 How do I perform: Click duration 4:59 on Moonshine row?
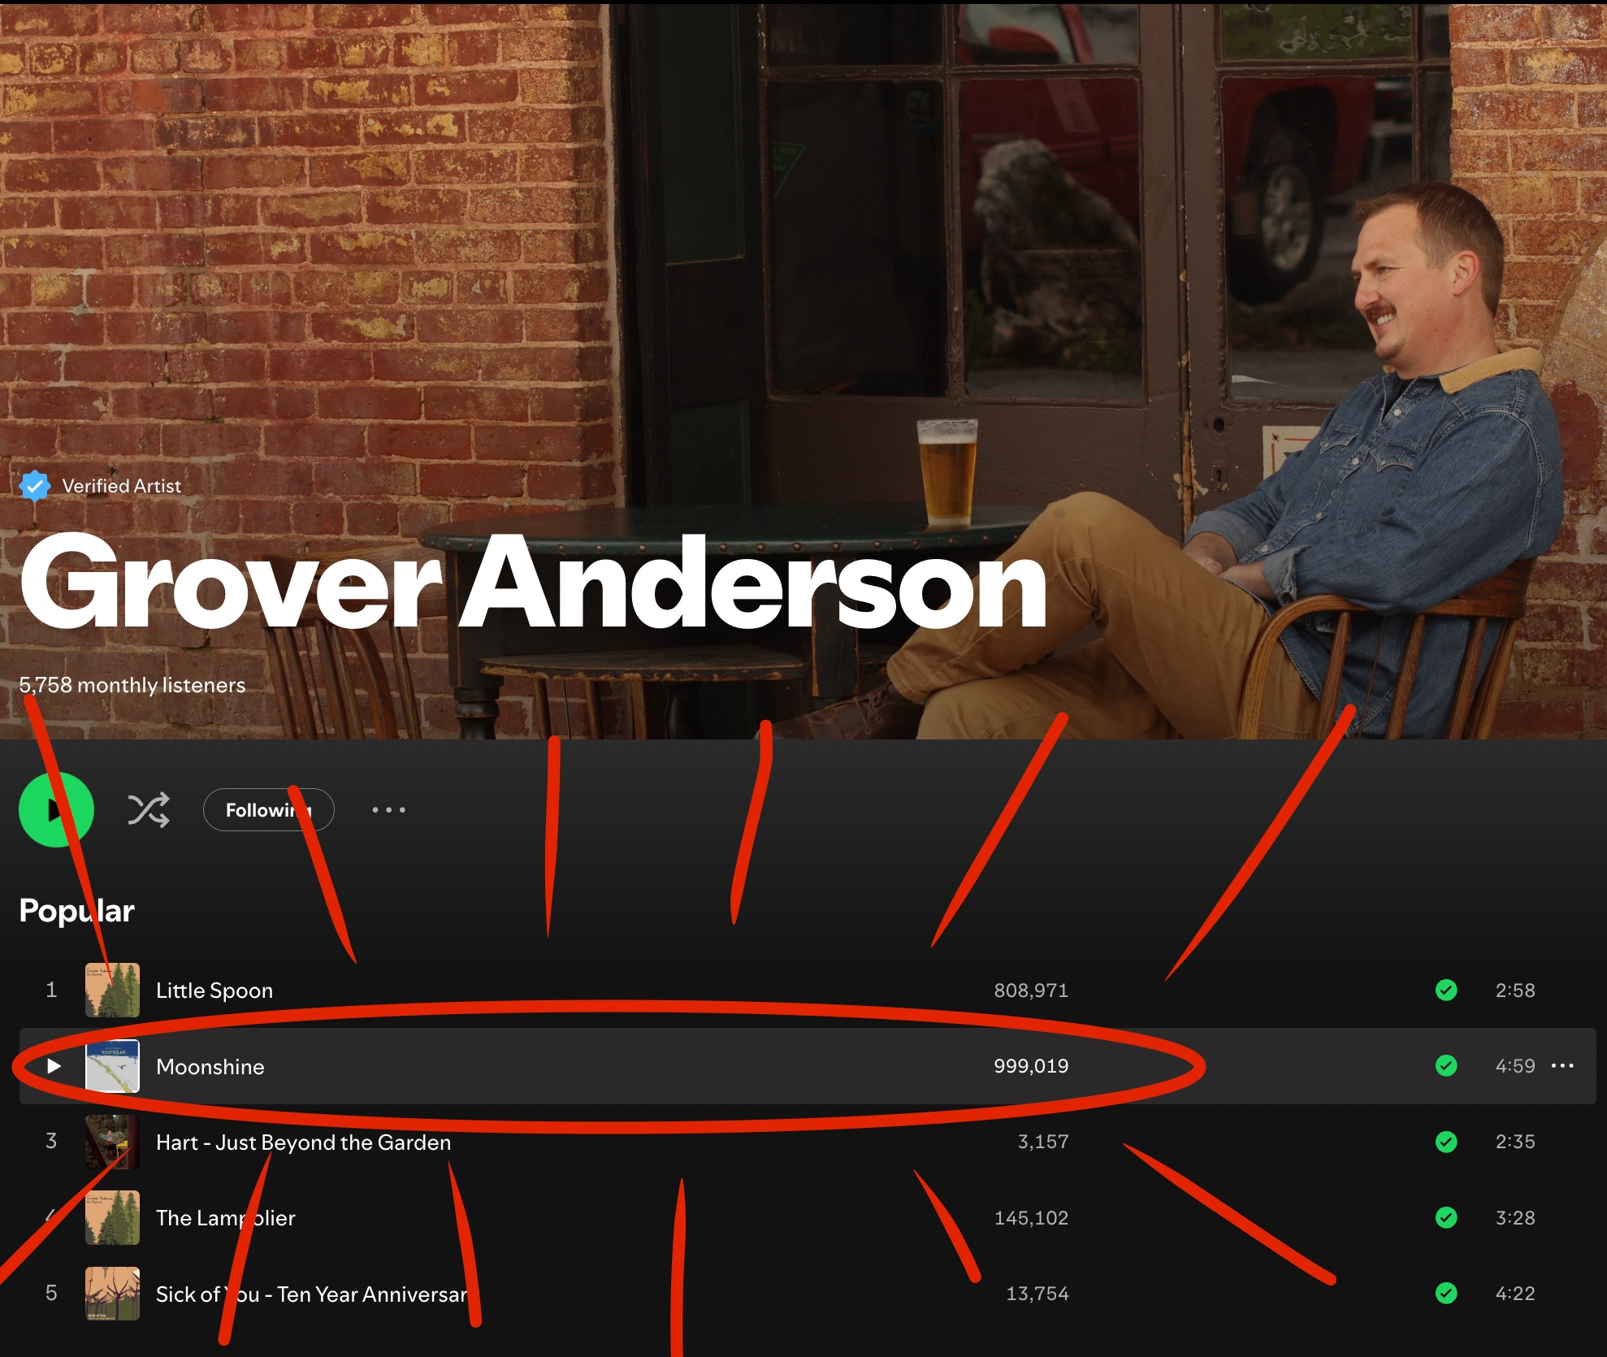[x=1515, y=1065]
